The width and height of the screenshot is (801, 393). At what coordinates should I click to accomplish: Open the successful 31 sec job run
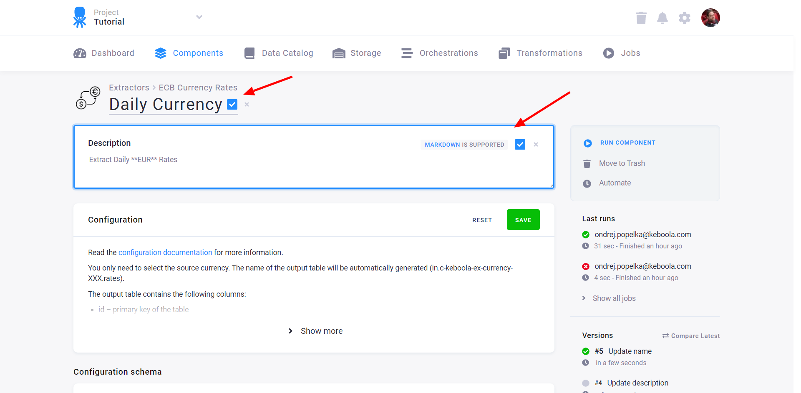pos(643,235)
